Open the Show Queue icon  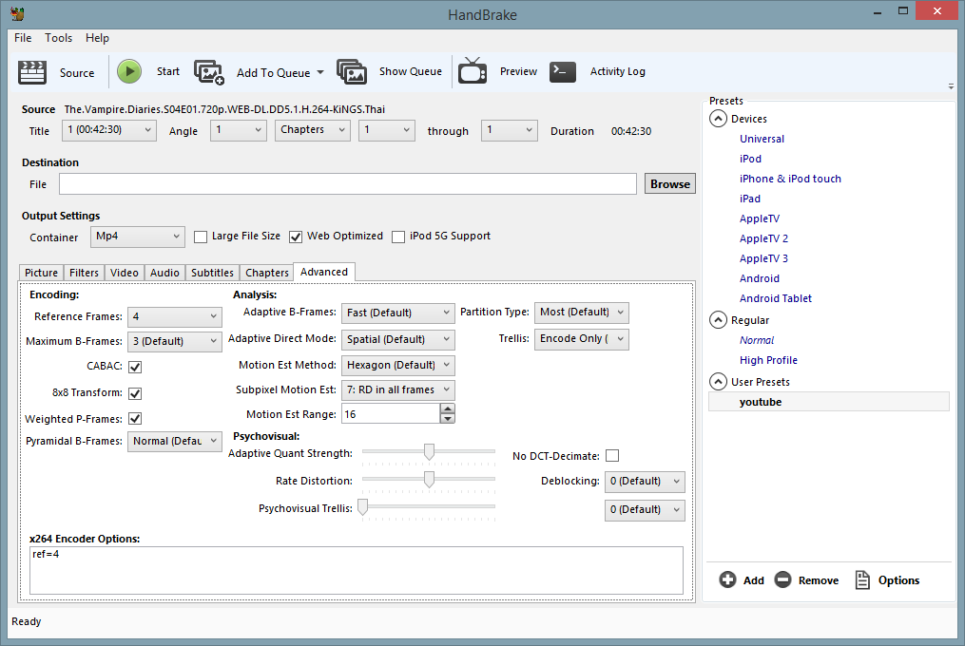352,72
